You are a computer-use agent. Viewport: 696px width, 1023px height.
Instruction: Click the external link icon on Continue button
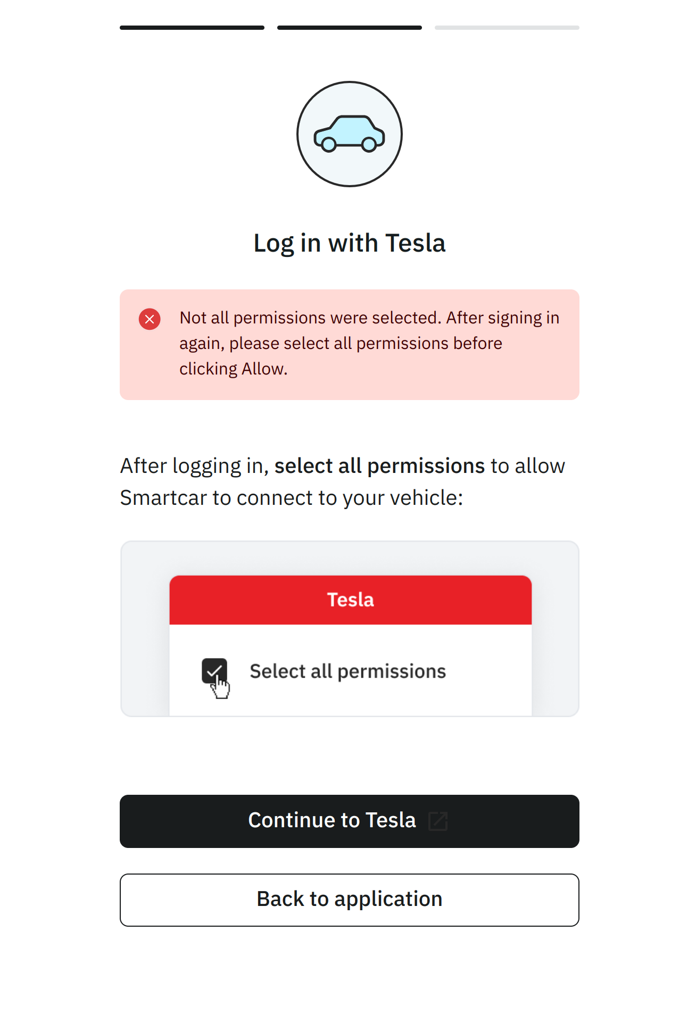click(438, 821)
